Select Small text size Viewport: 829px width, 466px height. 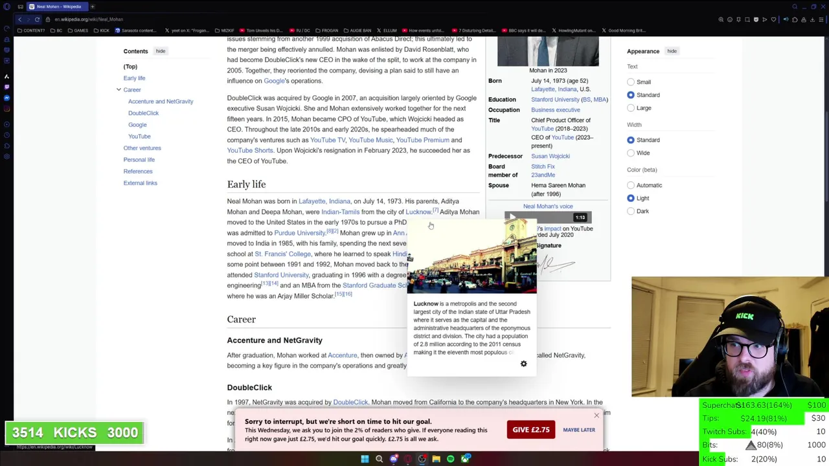631,82
